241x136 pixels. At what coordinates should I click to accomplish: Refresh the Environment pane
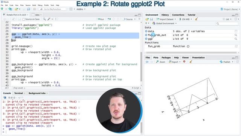tap(236, 19)
